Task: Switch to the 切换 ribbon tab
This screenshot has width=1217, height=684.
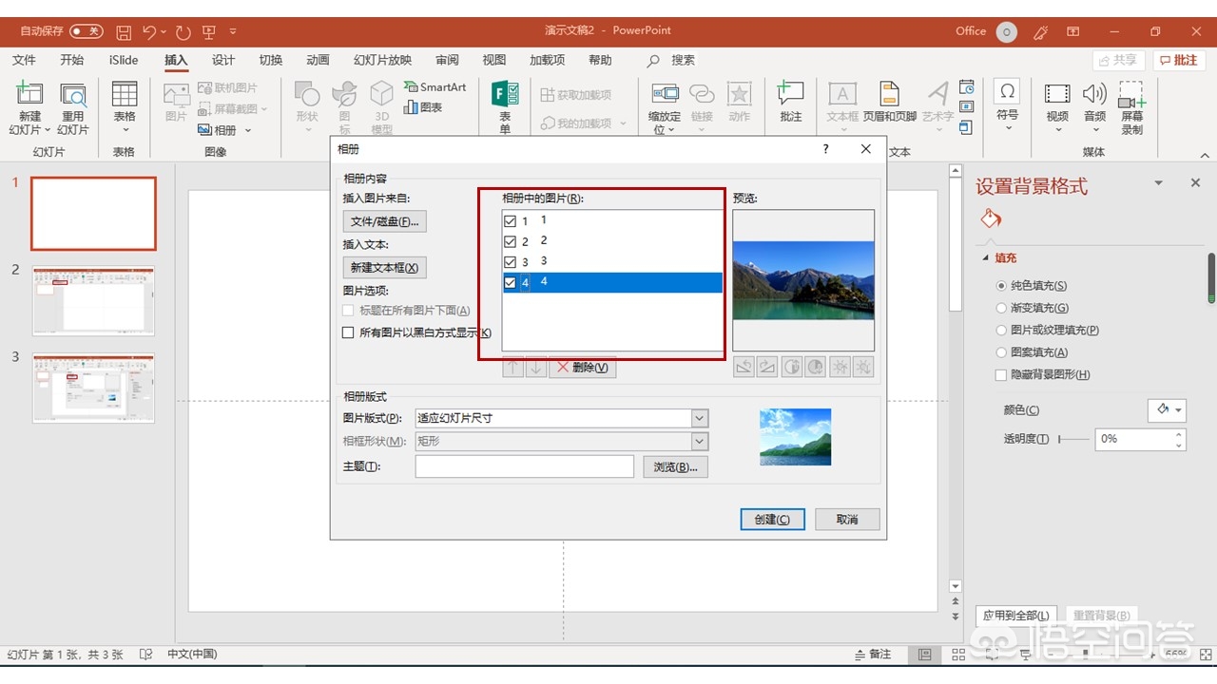Action: (270, 60)
